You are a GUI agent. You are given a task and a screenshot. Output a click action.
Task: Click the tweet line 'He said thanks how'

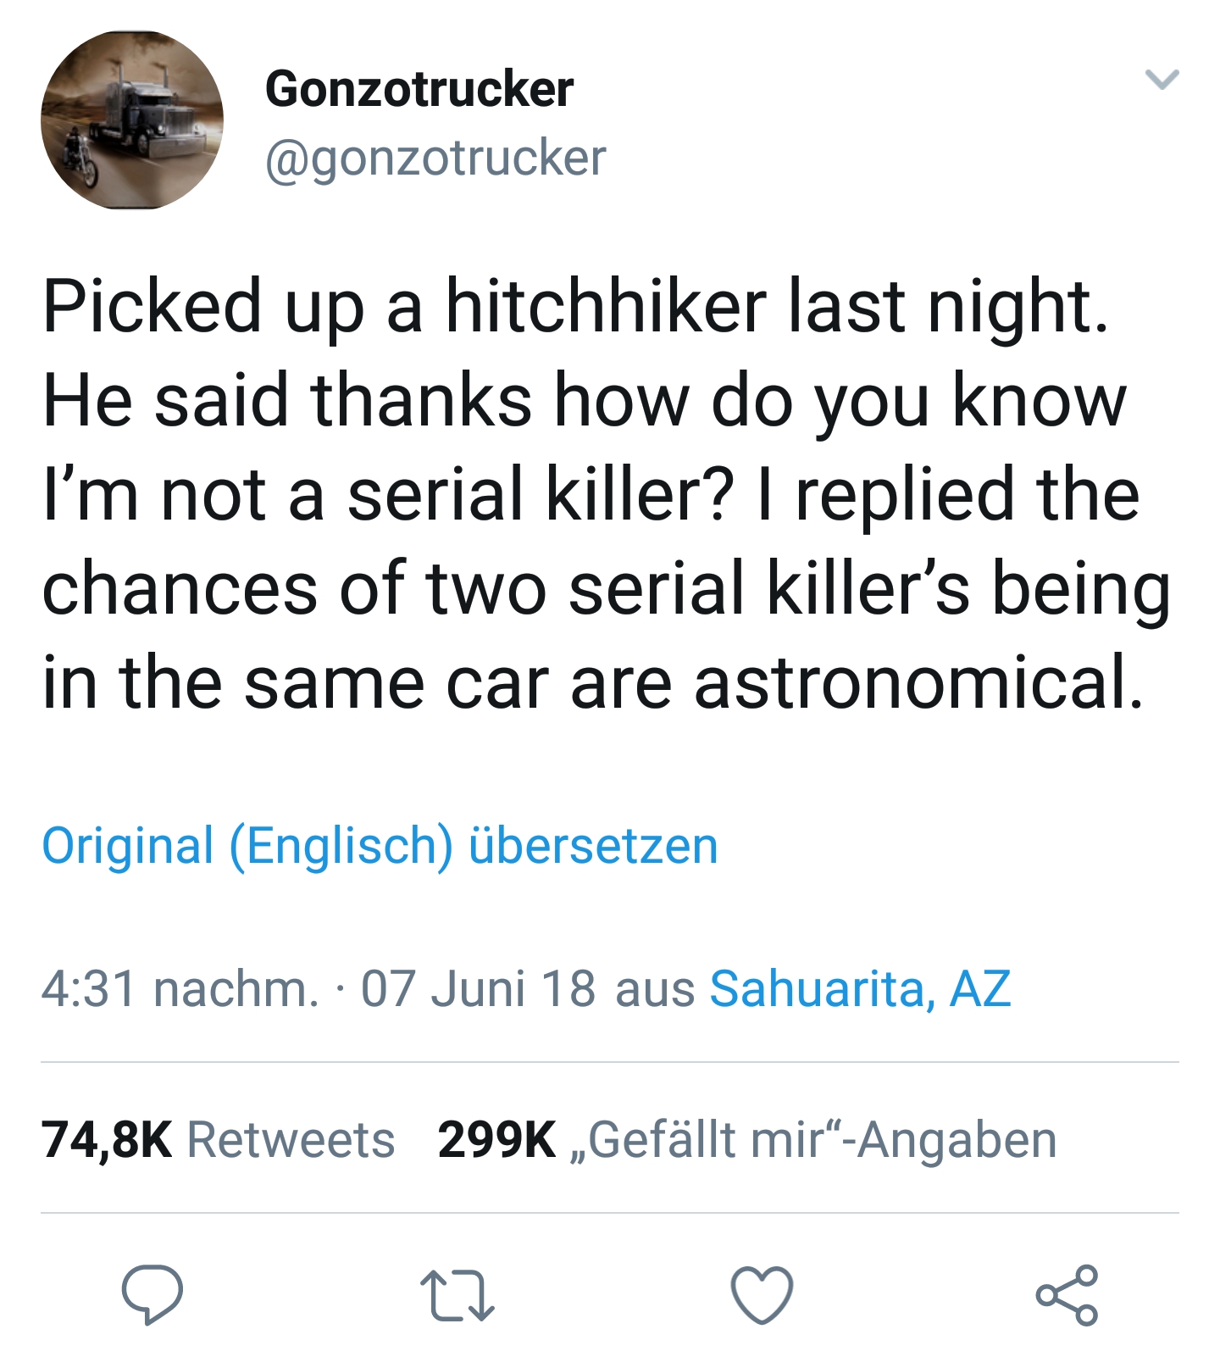click(x=585, y=401)
